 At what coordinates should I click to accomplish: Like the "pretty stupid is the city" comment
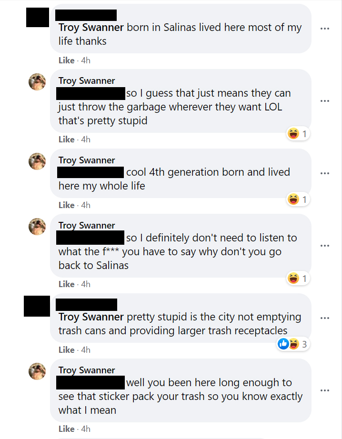(66, 350)
